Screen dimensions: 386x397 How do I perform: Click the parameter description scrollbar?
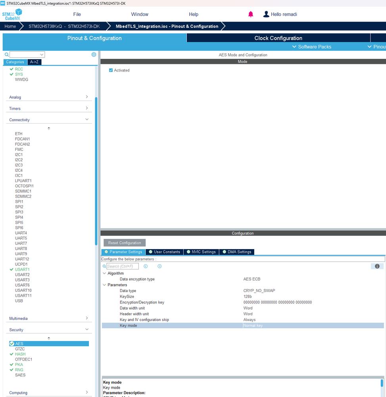(382, 383)
